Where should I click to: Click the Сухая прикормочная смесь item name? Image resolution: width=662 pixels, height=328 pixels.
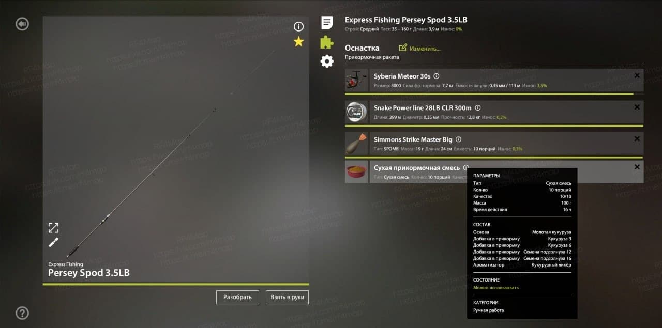click(417, 168)
